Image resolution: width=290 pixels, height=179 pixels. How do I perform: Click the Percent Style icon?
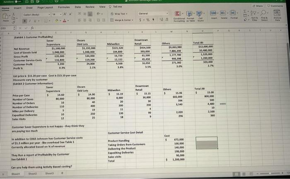[148, 20]
